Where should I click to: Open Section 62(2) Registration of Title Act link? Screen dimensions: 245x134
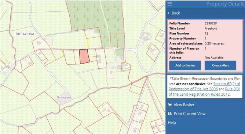(204, 87)
